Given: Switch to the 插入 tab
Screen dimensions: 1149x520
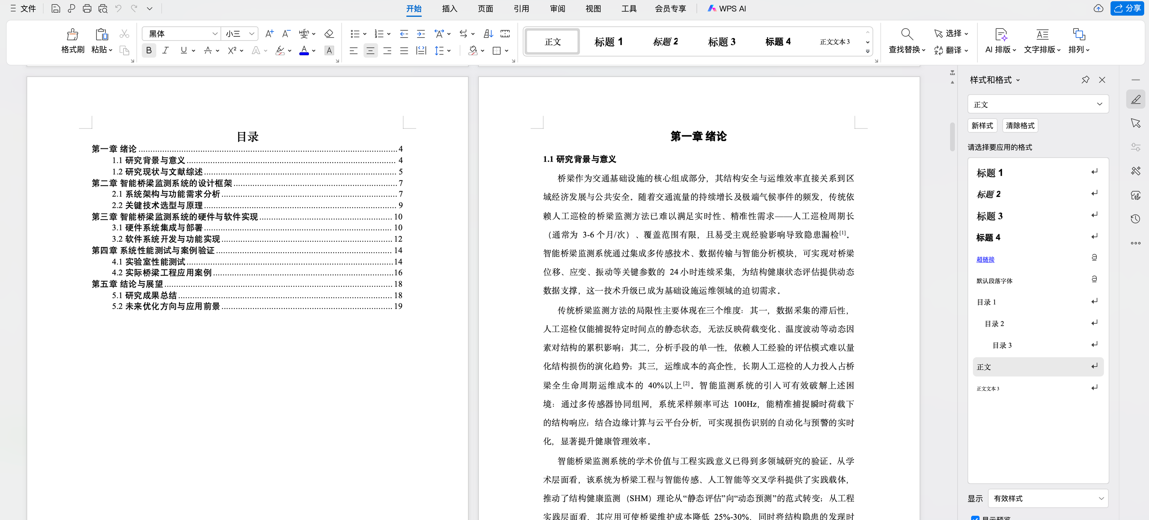Looking at the screenshot, I should (x=449, y=8).
